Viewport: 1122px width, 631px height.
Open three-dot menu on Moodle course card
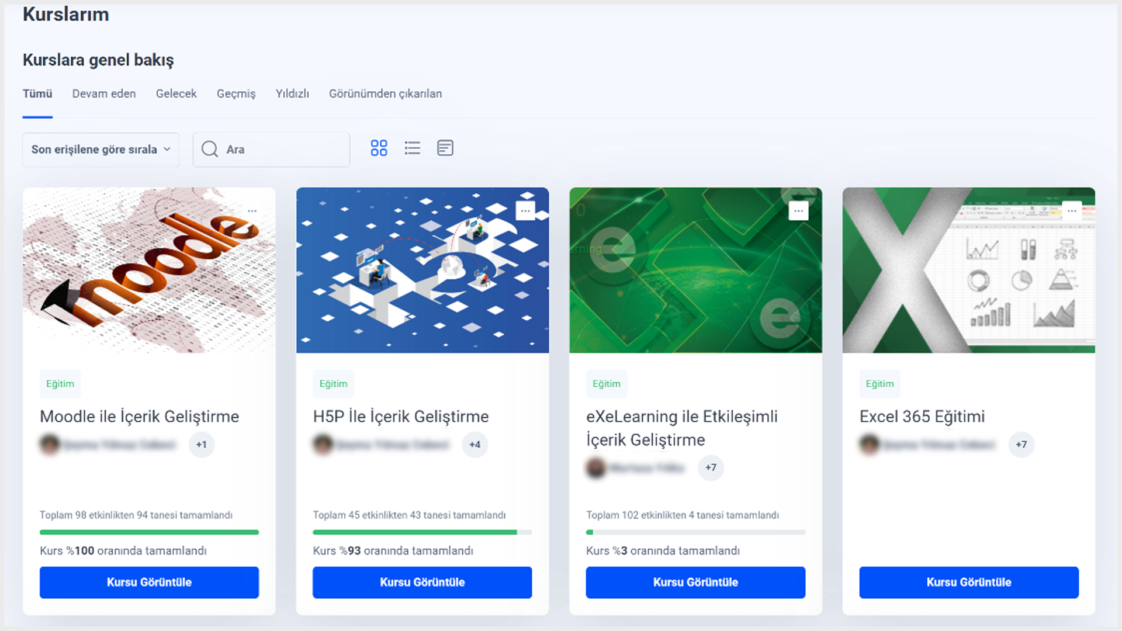click(x=252, y=211)
